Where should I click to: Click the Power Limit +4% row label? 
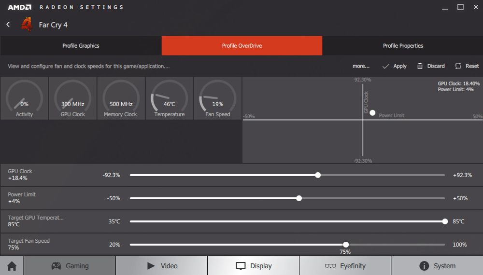pyautogui.click(x=22, y=198)
